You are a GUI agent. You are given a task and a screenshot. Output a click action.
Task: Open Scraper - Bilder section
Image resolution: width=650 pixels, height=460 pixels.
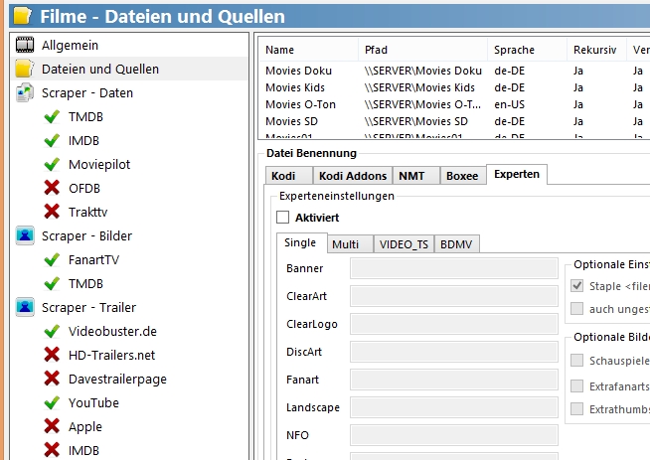click(86, 236)
